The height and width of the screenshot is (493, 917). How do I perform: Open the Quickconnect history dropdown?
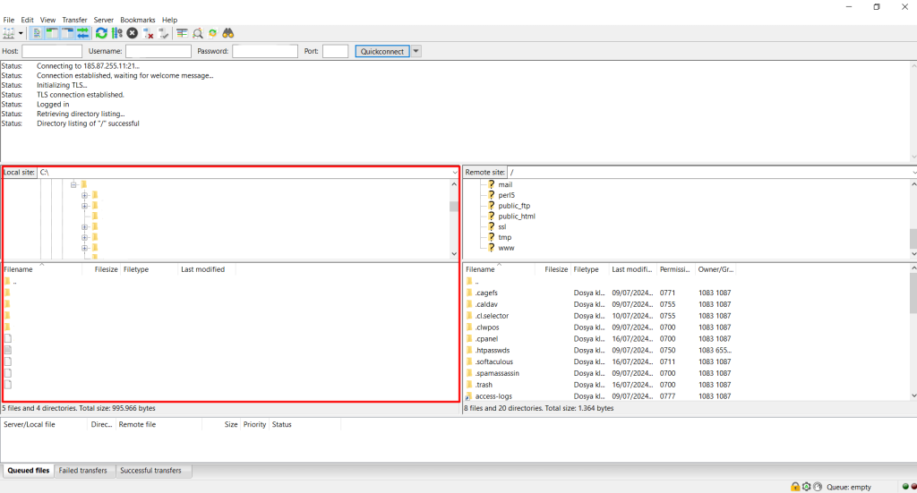(x=416, y=51)
